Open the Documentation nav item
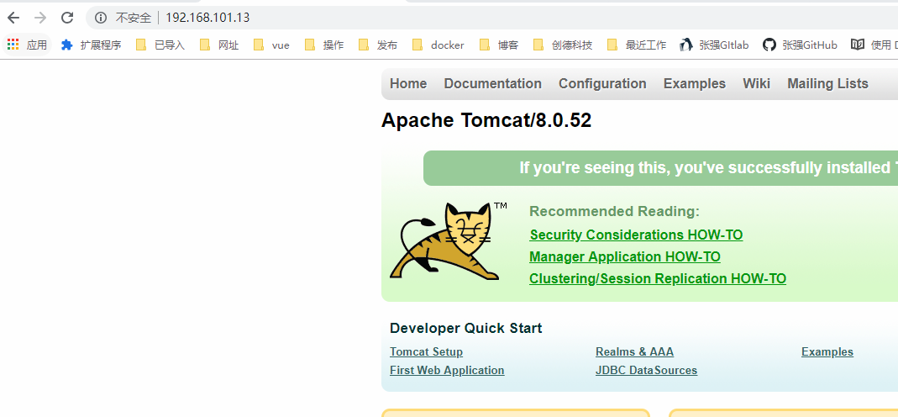 click(x=492, y=83)
